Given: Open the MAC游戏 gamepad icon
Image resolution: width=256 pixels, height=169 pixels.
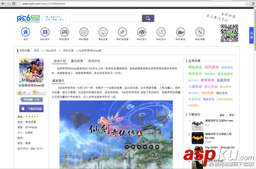Looking at the screenshot, I should [x=64, y=32].
